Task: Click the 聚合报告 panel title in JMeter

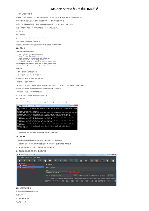Action: (x=49, y=165)
